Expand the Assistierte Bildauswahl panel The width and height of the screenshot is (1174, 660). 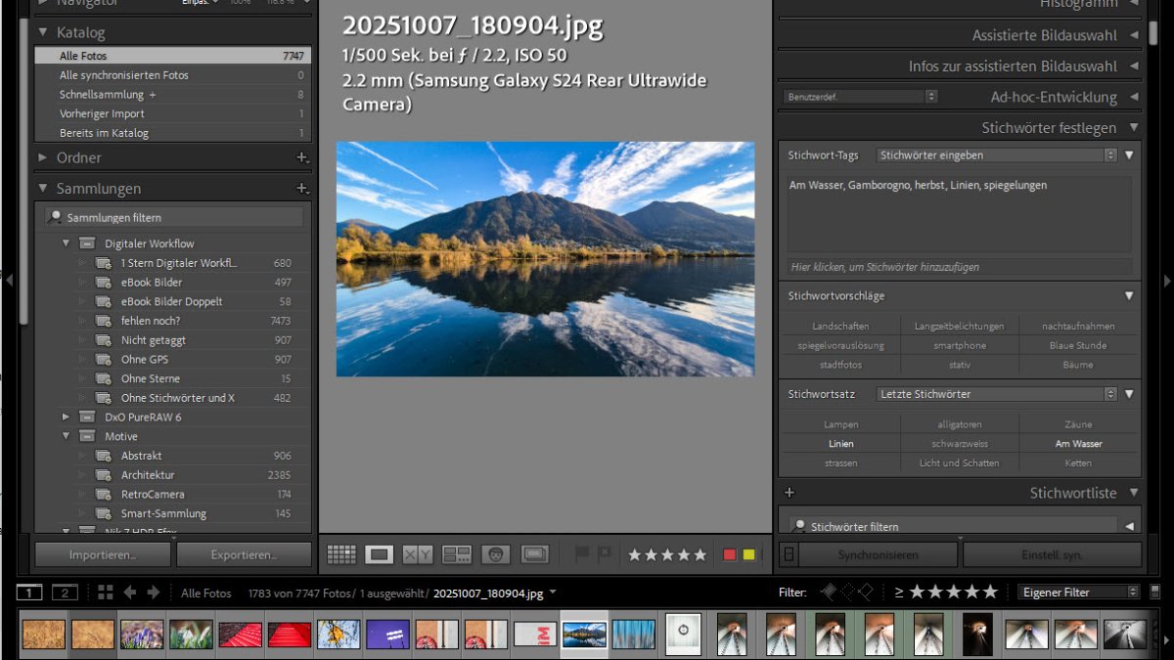(1133, 35)
